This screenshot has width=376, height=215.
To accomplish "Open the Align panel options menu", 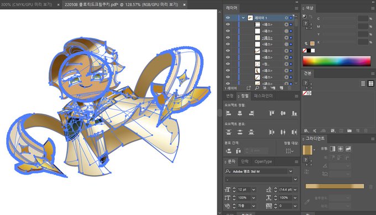I will tap(296, 96).
